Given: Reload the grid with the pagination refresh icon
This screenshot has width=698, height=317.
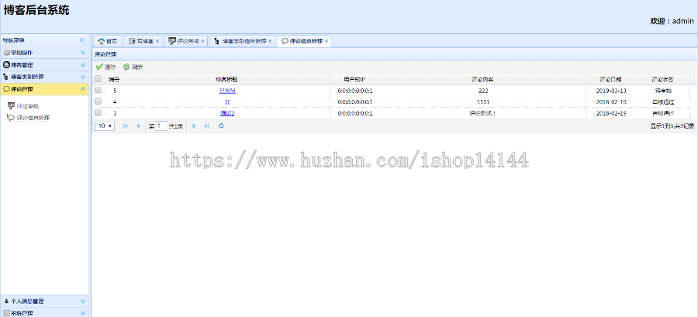Looking at the screenshot, I should pos(221,126).
